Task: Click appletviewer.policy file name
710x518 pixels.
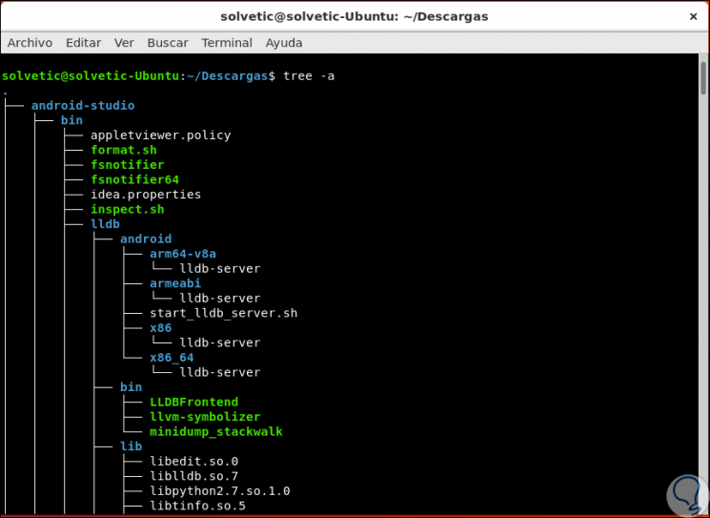Action: [x=161, y=135]
